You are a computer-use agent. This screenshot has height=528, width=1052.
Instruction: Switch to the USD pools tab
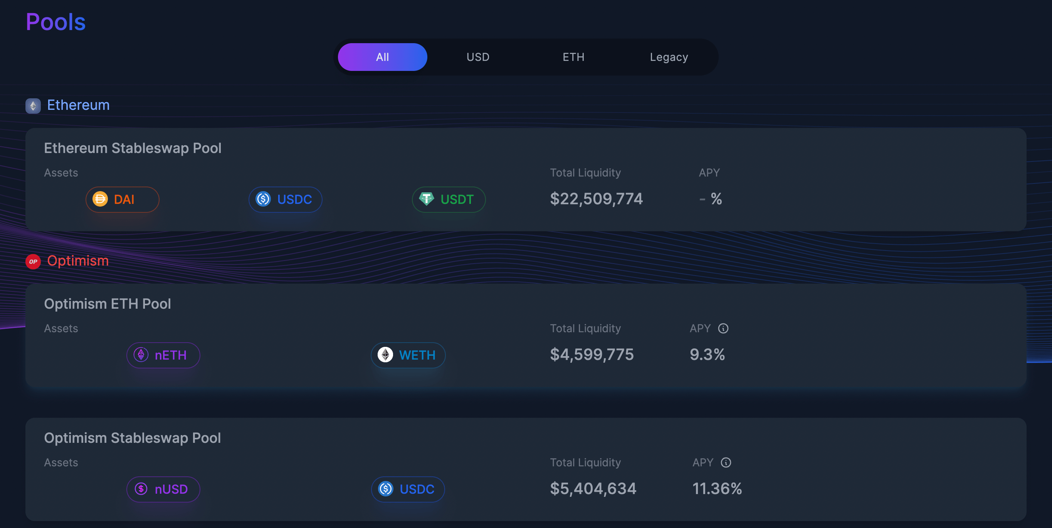point(478,57)
